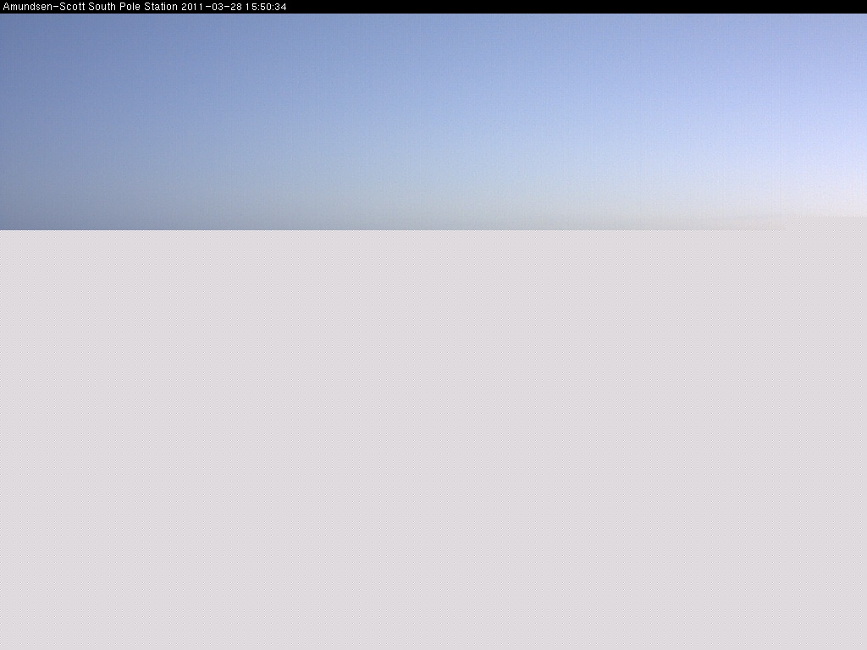Viewport: 867px width, 650px height.
Task: Click the timestamp '15:50:34' in the header
Action: coord(266,7)
